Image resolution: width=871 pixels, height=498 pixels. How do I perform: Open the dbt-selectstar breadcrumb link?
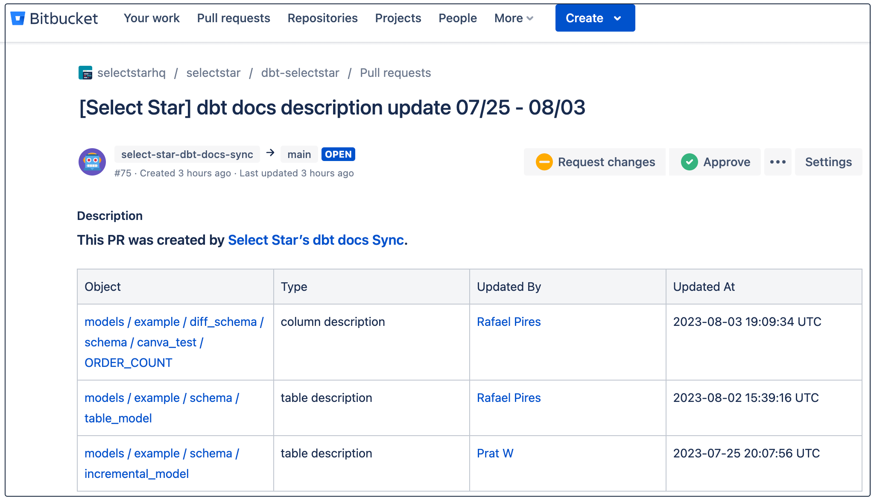pos(300,73)
